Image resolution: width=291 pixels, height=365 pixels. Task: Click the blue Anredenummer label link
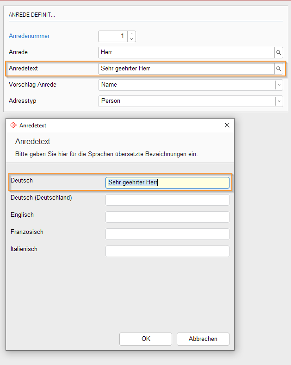(x=29, y=36)
